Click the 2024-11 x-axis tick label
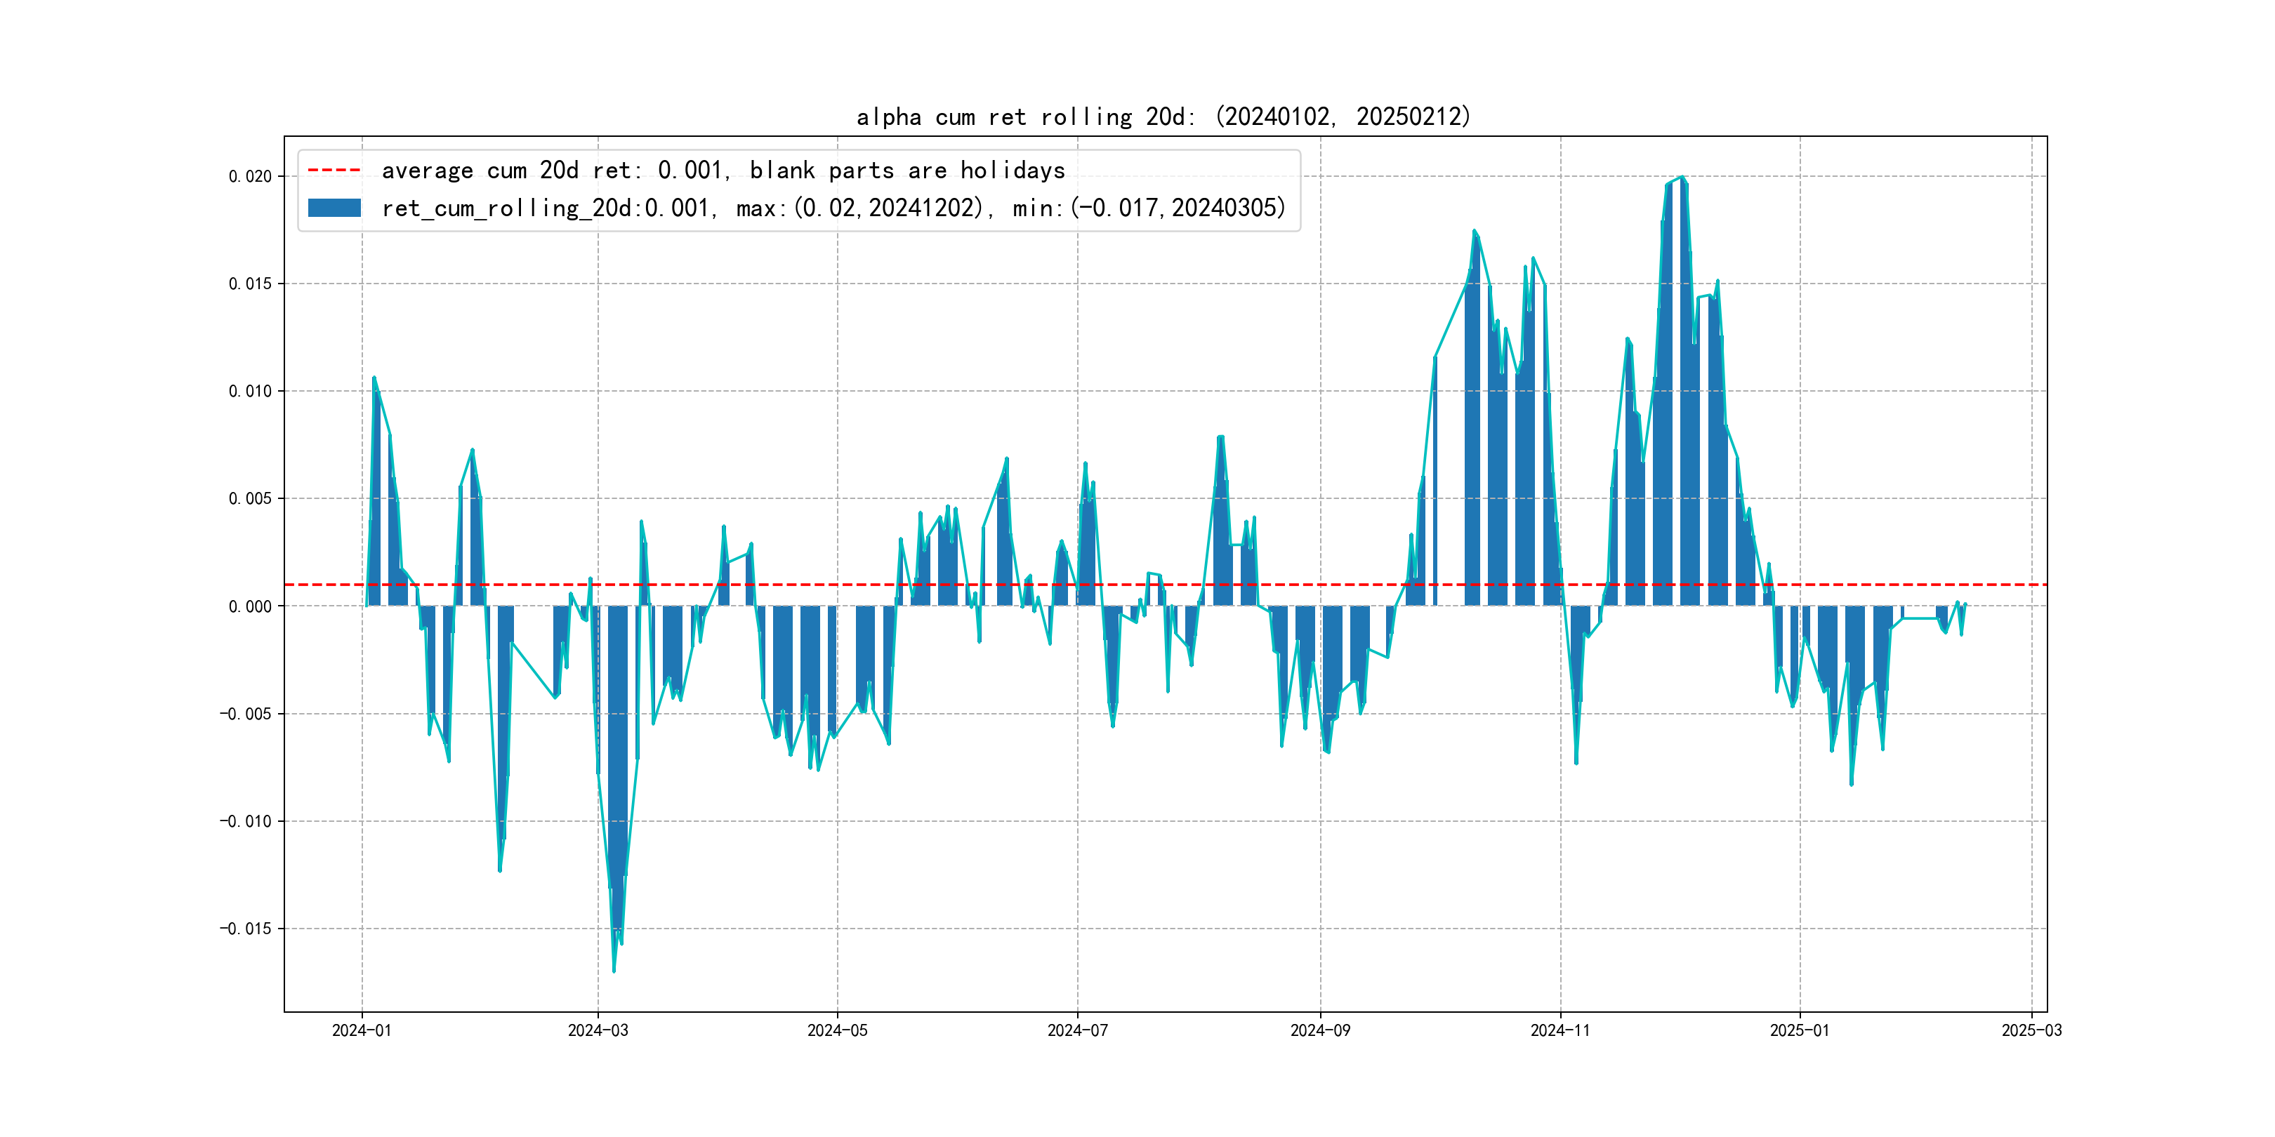This screenshot has height=1137, width=2275. pyautogui.click(x=1559, y=1030)
